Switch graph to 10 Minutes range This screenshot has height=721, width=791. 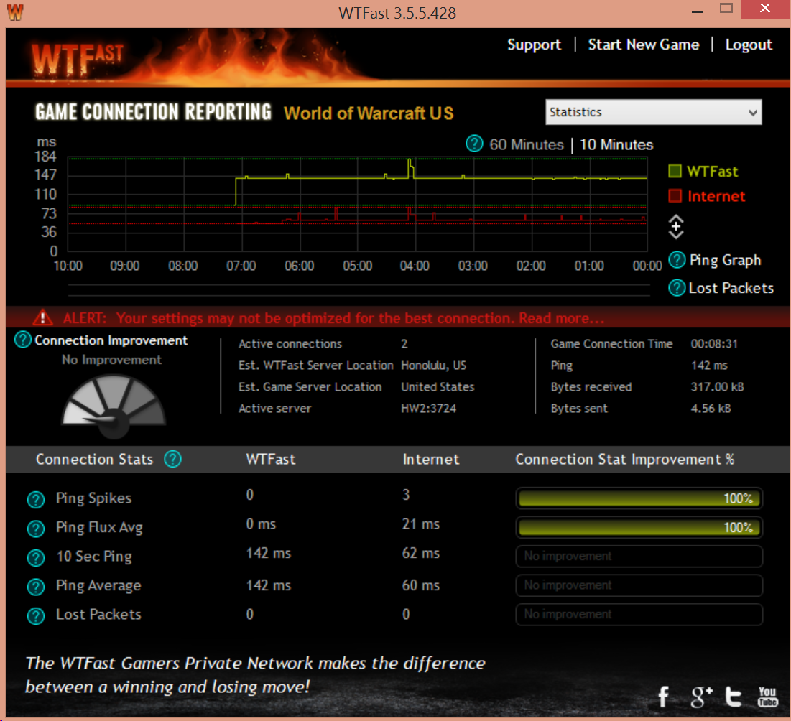[616, 145]
